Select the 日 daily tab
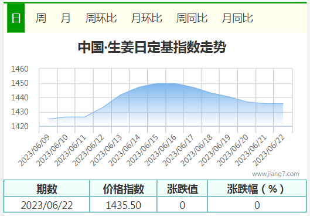Screen dimensions: 310x216 [16, 18]
